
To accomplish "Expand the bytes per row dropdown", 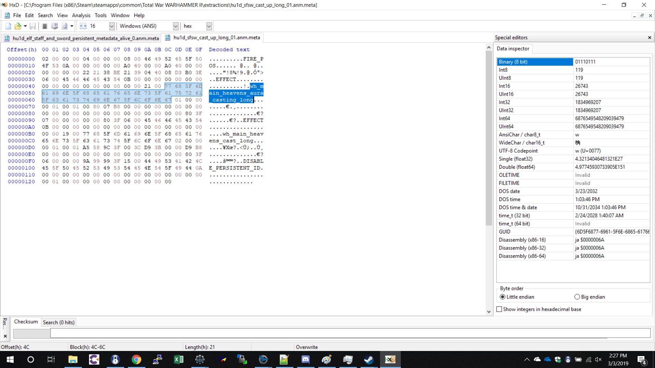I will coord(112,26).
